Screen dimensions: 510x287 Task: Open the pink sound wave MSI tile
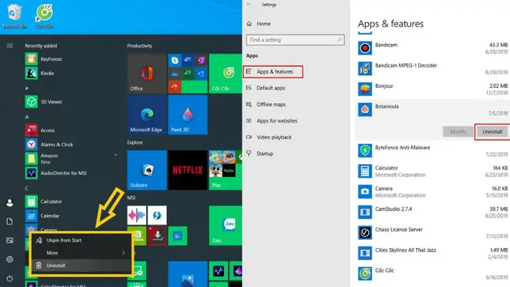pyautogui.click(x=137, y=215)
